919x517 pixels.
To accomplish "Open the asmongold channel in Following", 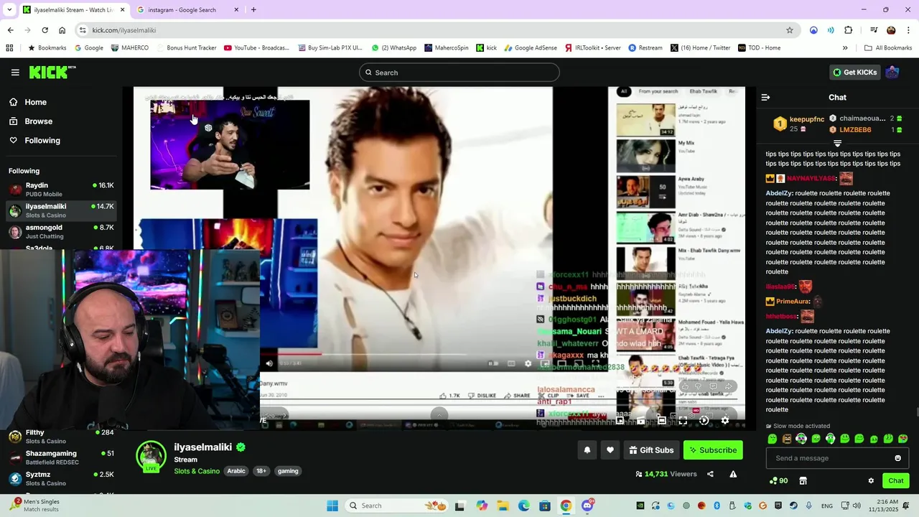I will tap(61, 232).
